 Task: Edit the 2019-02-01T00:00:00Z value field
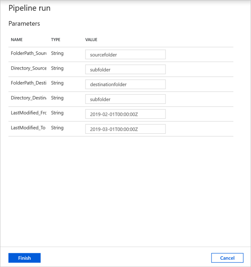coord(125,114)
